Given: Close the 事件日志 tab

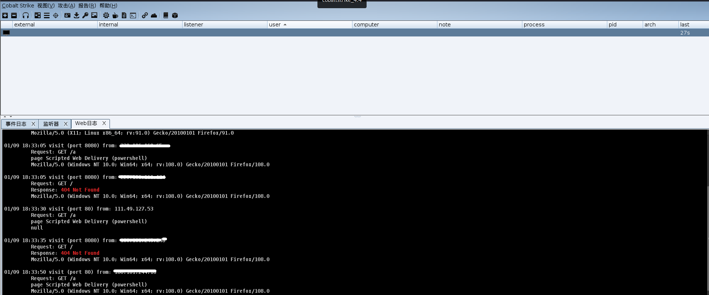Looking at the screenshot, I should click(33, 124).
